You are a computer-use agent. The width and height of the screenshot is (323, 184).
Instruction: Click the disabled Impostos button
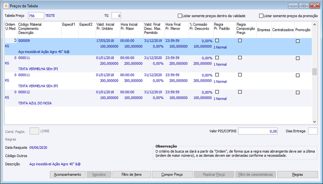click(99, 175)
